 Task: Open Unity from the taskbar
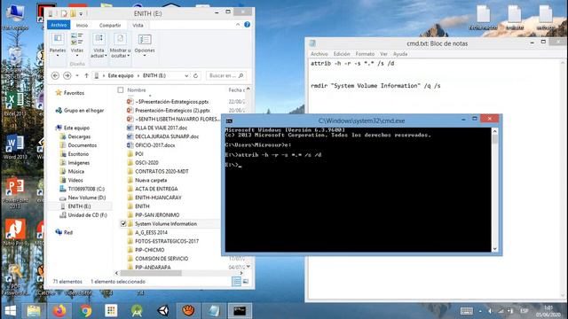[x=162, y=311]
